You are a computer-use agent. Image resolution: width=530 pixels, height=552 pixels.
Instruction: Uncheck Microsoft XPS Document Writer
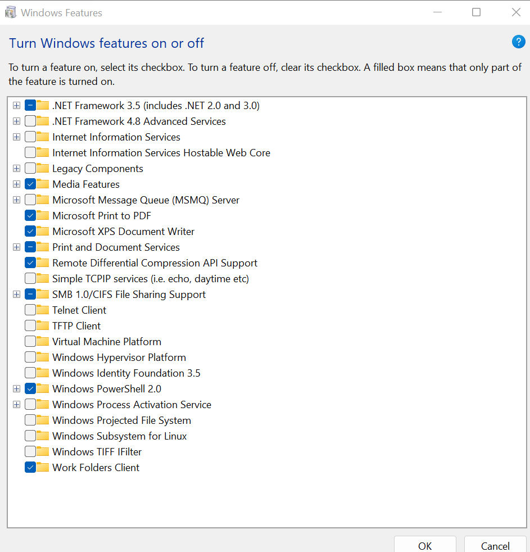(30, 231)
